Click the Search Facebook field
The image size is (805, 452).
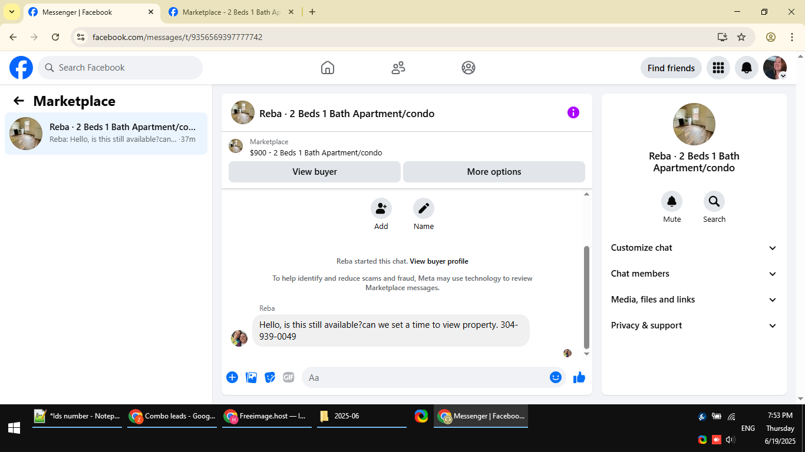pyautogui.click(x=120, y=68)
